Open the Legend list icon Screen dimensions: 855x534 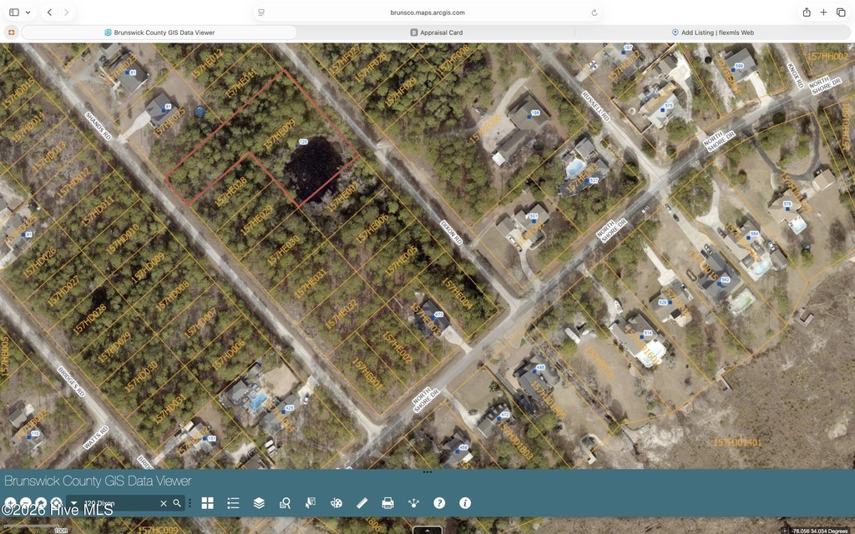point(234,503)
